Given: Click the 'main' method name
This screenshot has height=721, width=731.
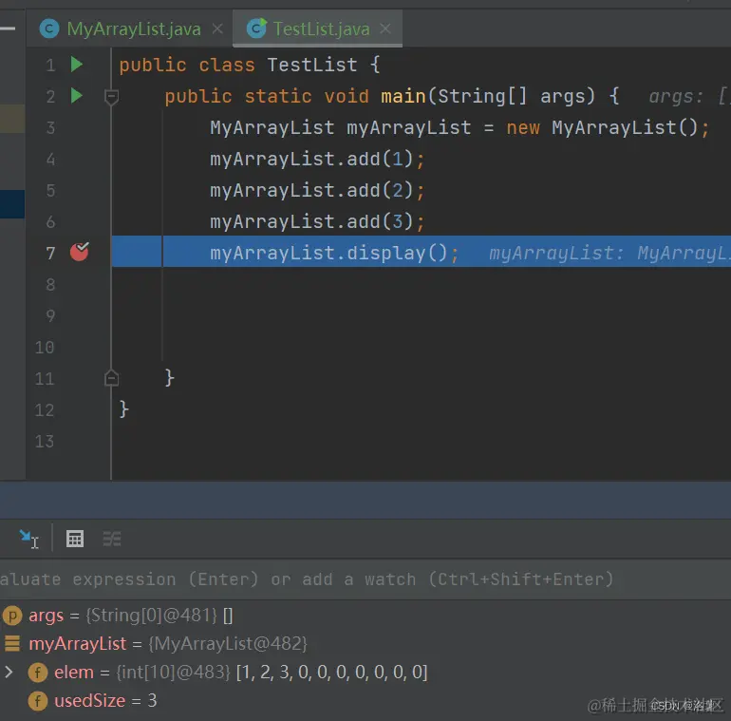Looking at the screenshot, I should (x=403, y=96).
